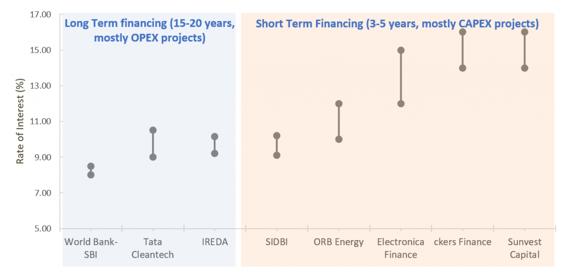Click the Long Term financing heading text

(x=149, y=31)
